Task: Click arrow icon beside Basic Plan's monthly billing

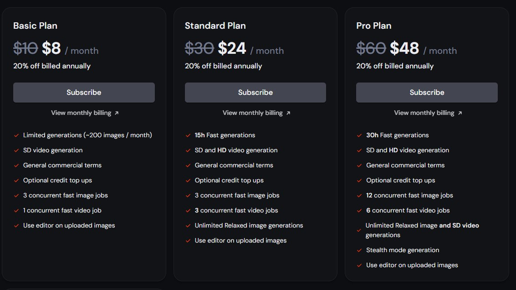Action: click(x=117, y=113)
